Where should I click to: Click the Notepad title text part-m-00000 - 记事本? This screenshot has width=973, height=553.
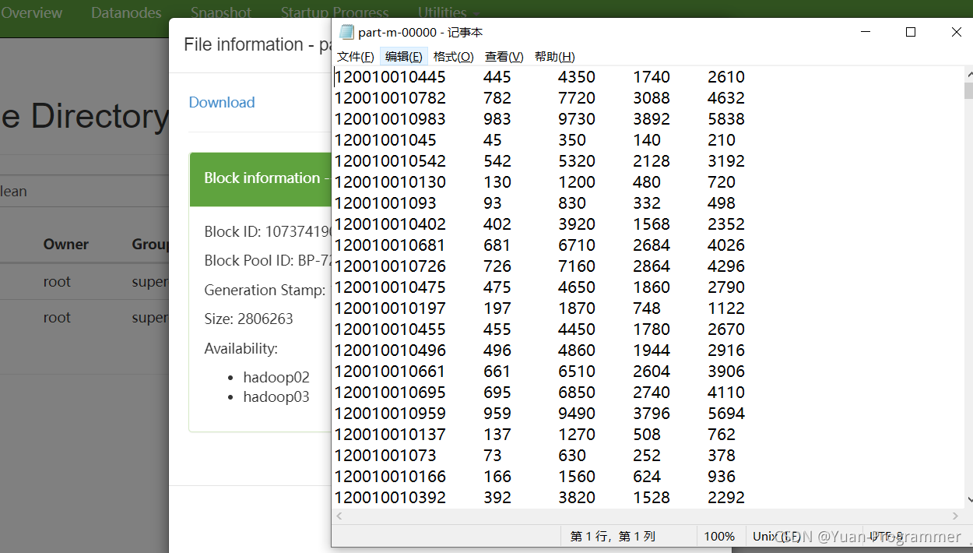pos(420,32)
